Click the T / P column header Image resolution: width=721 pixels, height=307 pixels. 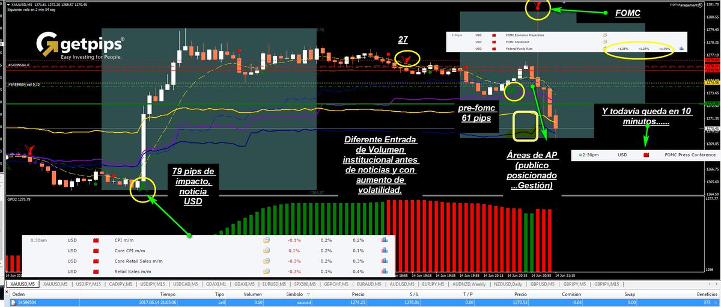[x=467, y=295]
